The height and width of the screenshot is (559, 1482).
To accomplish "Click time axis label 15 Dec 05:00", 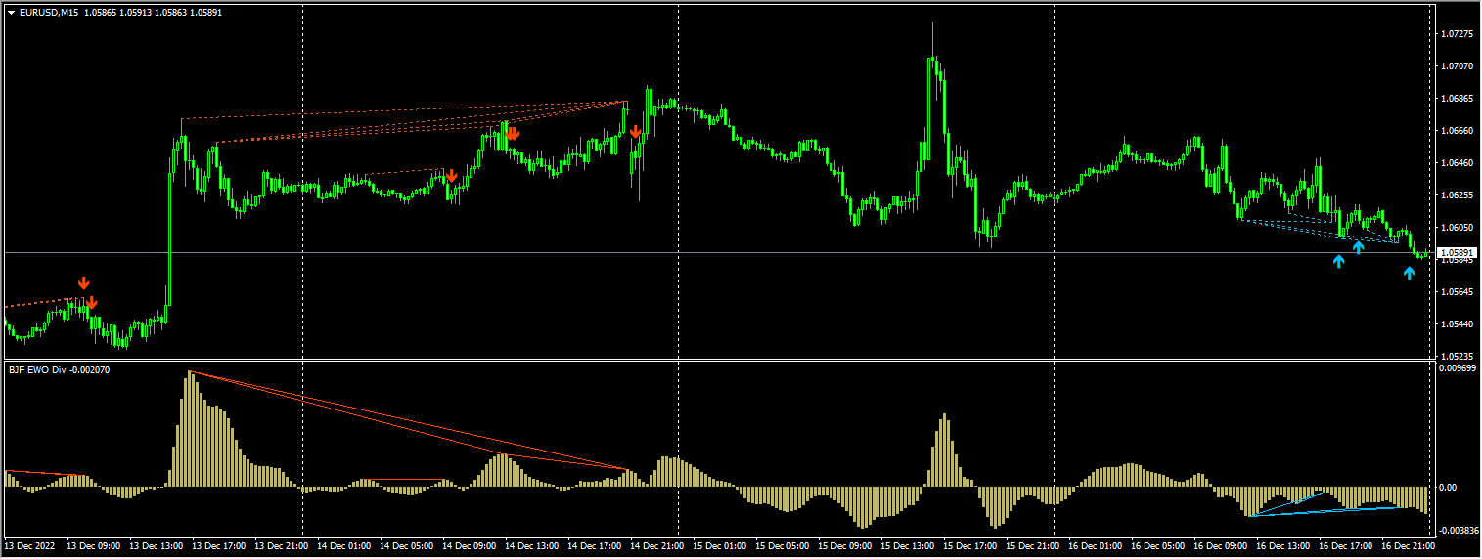I will 783,545.
